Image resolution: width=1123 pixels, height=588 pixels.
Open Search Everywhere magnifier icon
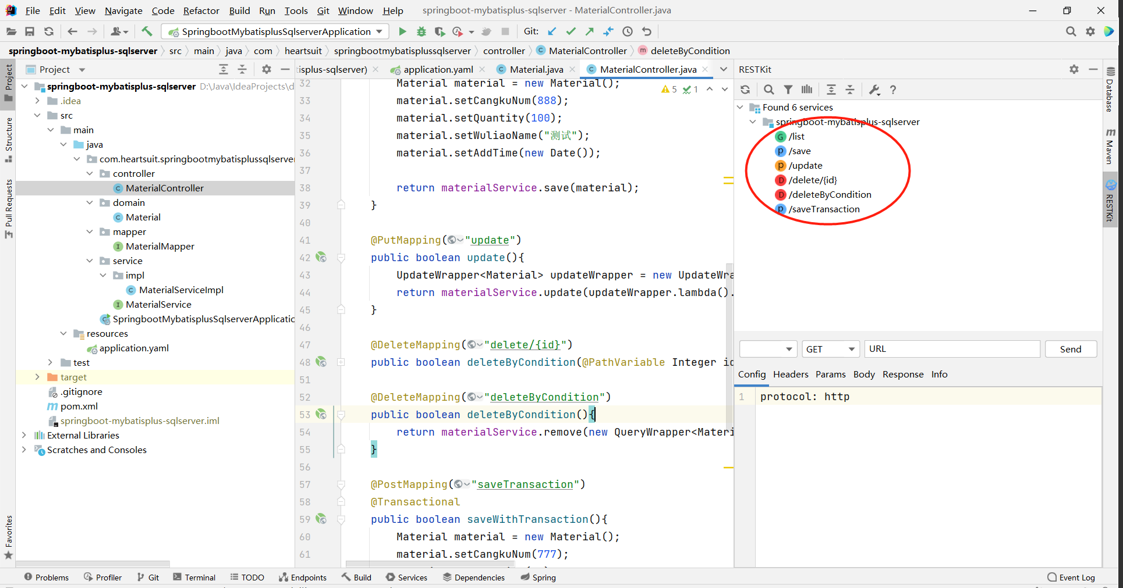pos(1071,31)
